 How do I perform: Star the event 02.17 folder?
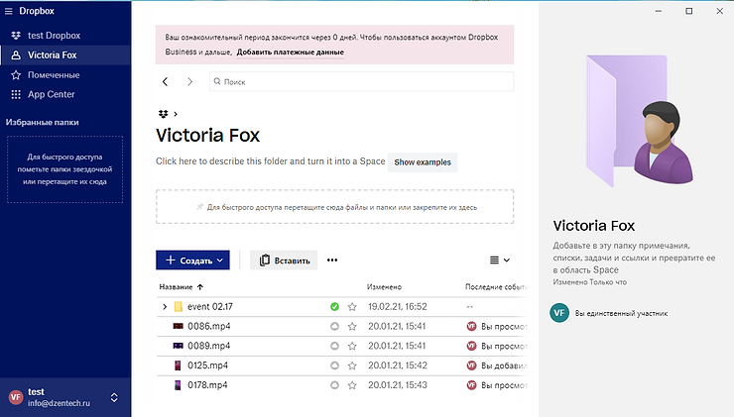point(352,307)
